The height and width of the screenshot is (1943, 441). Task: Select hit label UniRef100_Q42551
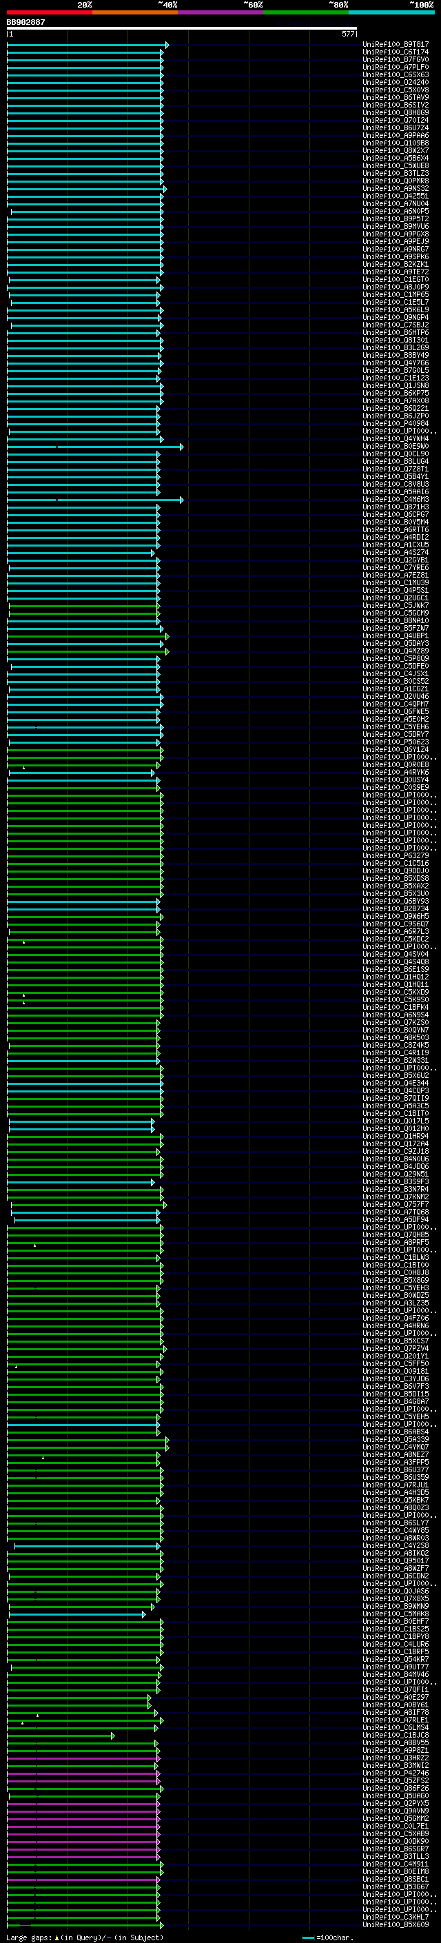tap(396, 196)
